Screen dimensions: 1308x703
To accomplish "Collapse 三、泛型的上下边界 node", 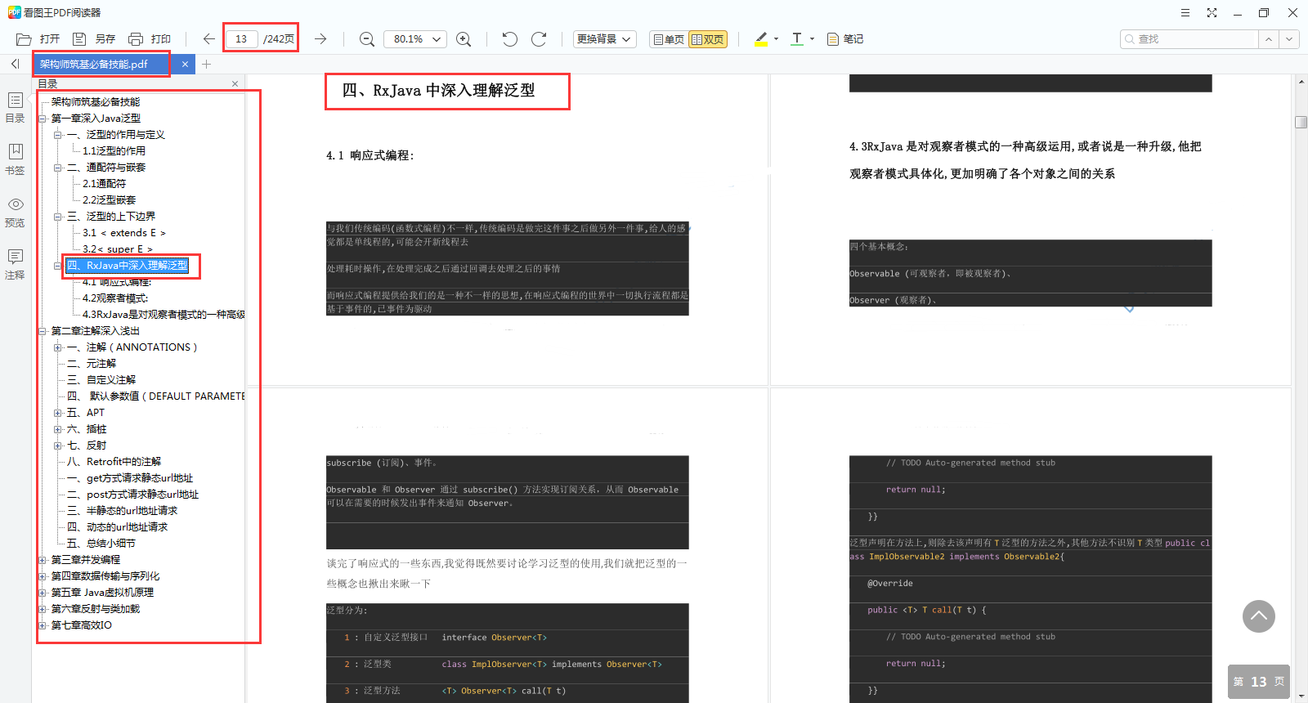I will 58,217.
